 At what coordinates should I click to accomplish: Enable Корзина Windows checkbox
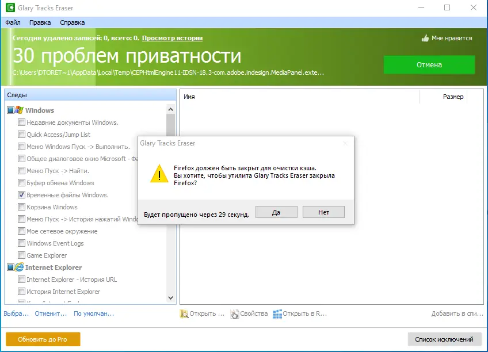[21, 207]
